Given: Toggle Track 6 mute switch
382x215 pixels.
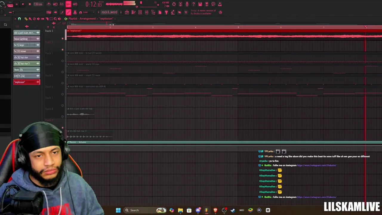Looking at the screenshot, I should pos(62,94).
